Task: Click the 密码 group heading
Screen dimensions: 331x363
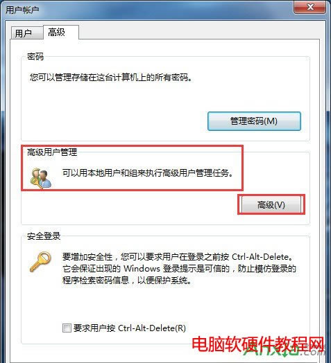Action: tap(35, 56)
